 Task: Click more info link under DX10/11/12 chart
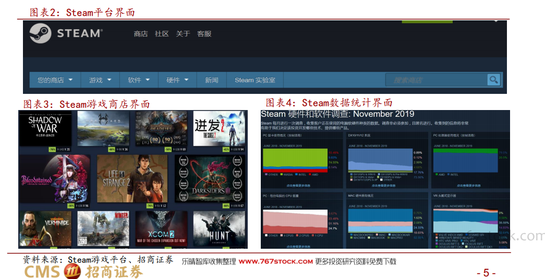383,186
